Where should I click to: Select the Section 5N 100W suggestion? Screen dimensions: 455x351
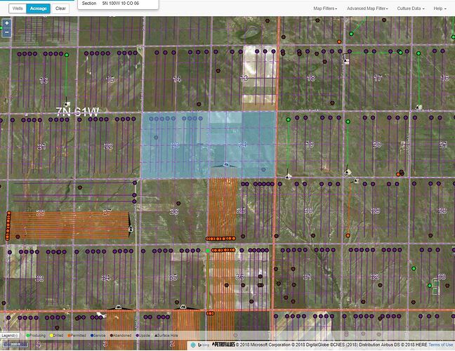(118, 4)
